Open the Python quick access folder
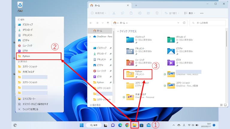Screen dimensions: 230x129 pos(138,74)
